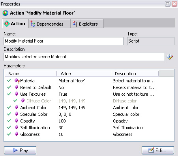Click the value Material 'floor'
The image size is (178, 156).
[72, 81]
